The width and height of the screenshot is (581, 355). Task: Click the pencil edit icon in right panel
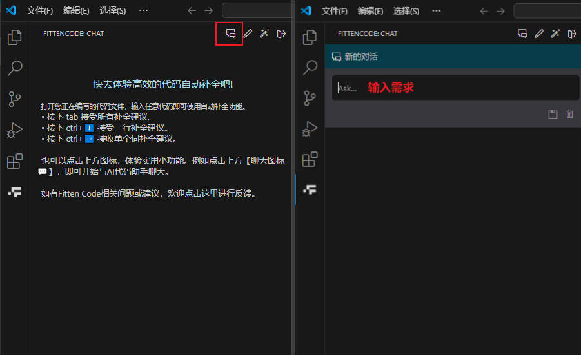pyautogui.click(x=538, y=34)
